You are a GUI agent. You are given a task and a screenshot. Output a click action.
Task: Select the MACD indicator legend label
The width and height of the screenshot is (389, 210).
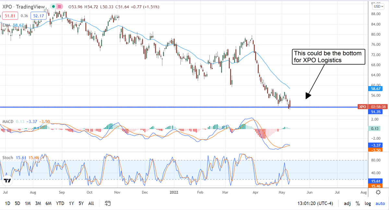pos(8,121)
